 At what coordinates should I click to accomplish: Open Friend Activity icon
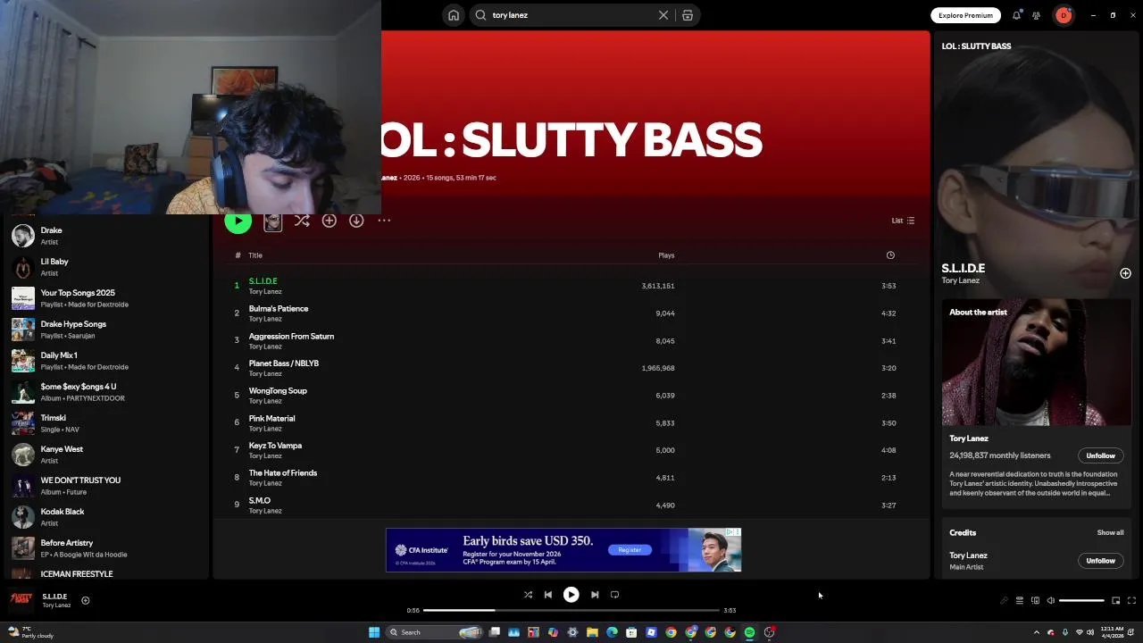coord(1036,15)
